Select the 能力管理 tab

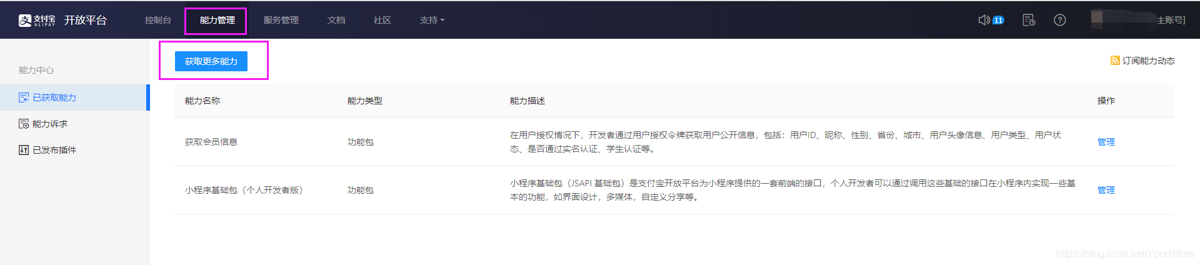click(x=217, y=20)
